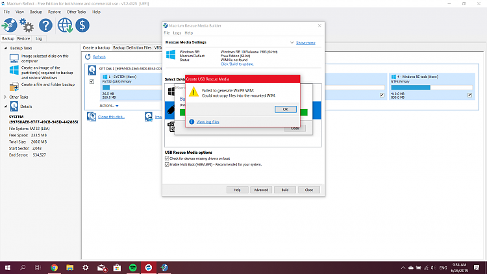Expand Rescue Media Settings chevron

coord(292,43)
